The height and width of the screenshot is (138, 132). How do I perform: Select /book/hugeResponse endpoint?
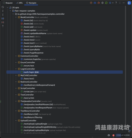tap(32, 53)
